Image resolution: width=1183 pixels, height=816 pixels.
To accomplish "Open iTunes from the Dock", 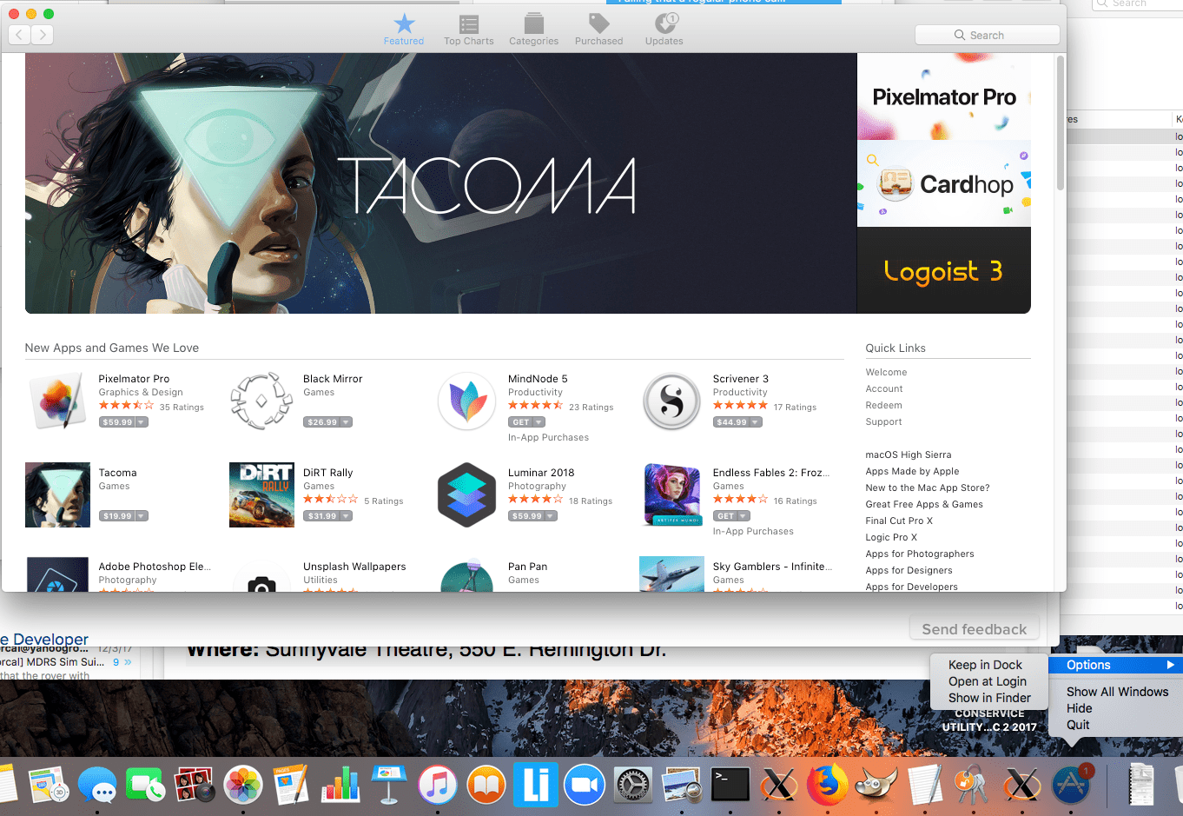I will click(438, 786).
